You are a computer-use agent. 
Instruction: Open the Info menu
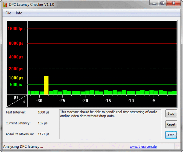click(19, 13)
